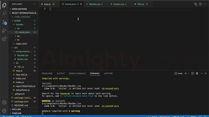209x117 pixels.
Task: Open the terminal launch profile dropdown arrow
Action: click(x=188, y=73)
